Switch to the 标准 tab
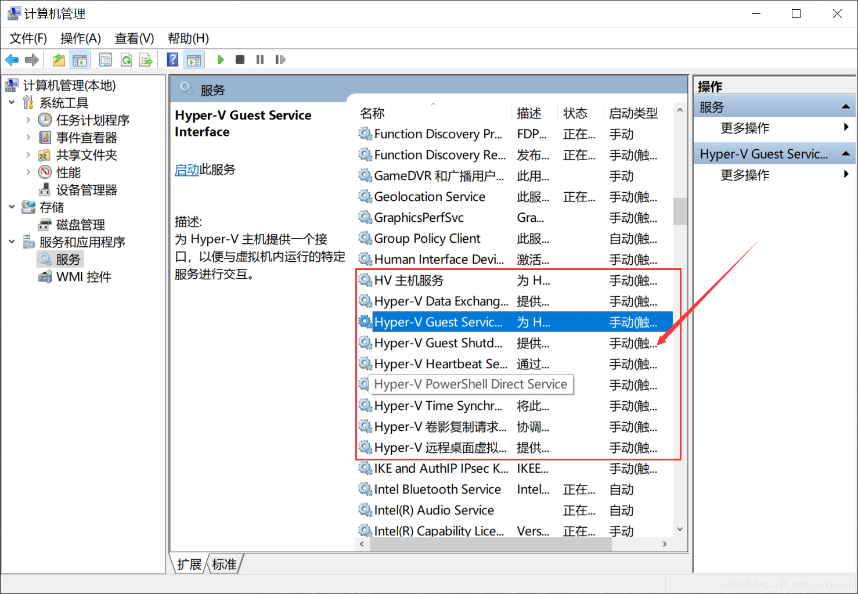Image resolution: width=858 pixels, height=594 pixels. coord(224,564)
